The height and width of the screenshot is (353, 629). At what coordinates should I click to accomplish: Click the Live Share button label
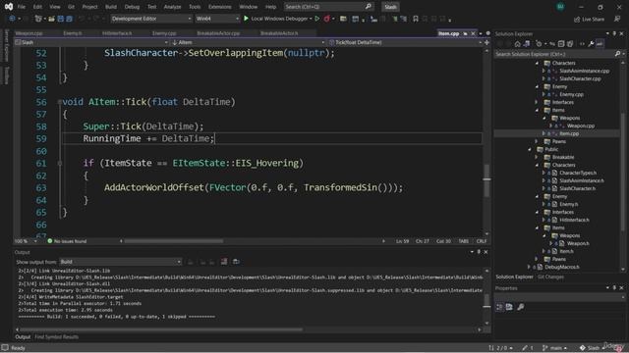coord(593,20)
